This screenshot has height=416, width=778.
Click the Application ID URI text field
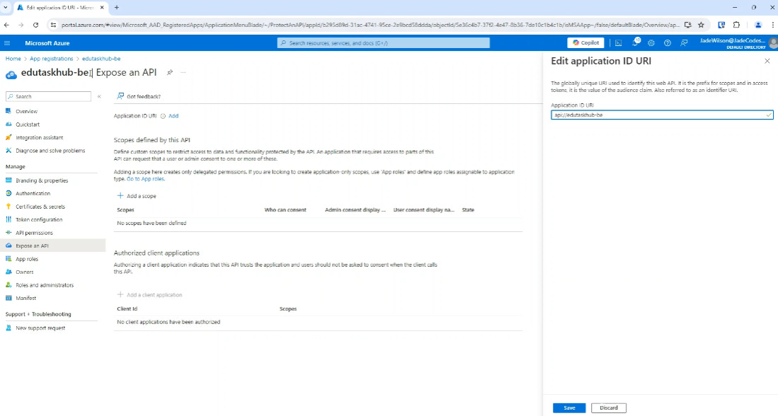point(662,115)
